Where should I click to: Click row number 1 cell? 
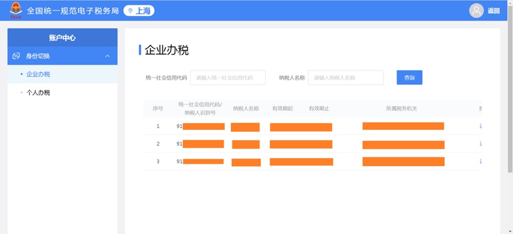click(x=158, y=126)
